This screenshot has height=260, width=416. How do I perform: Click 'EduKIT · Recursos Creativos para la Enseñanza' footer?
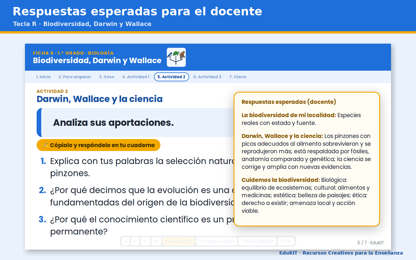point(341,253)
